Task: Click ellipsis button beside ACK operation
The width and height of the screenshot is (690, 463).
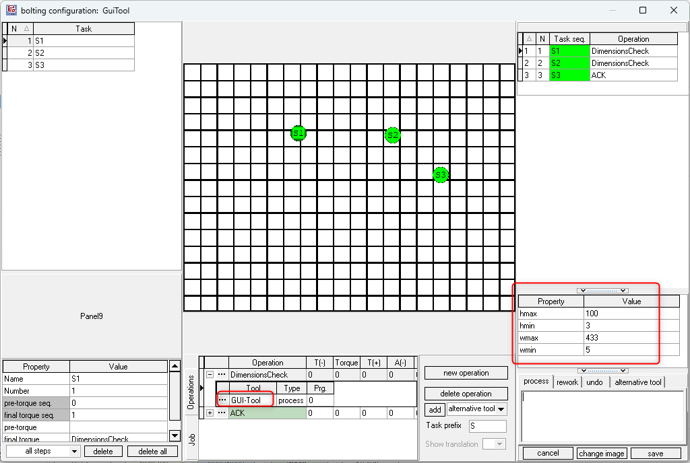Action: coord(222,413)
